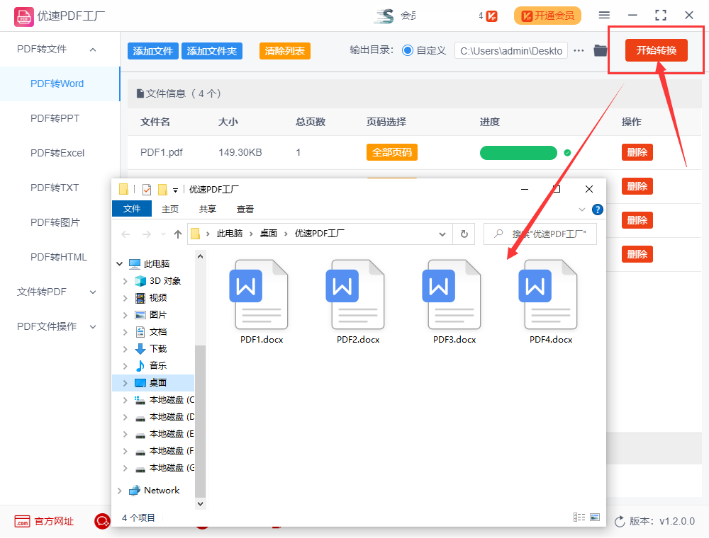This screenshot has height=538, width=709.
Task: Click the 优速PDF工厂 app logo
Action: 23,15
